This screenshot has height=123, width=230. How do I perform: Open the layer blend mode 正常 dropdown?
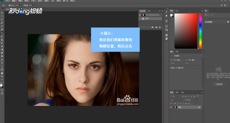(177, 100)
